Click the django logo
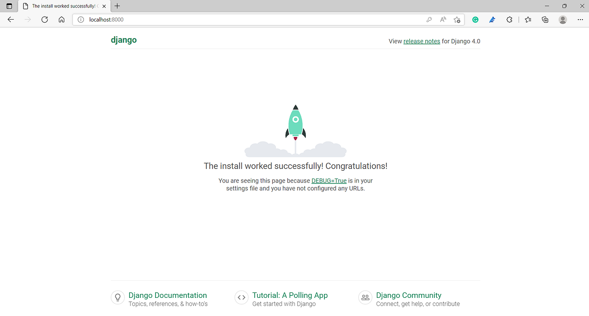 point(124,40)
